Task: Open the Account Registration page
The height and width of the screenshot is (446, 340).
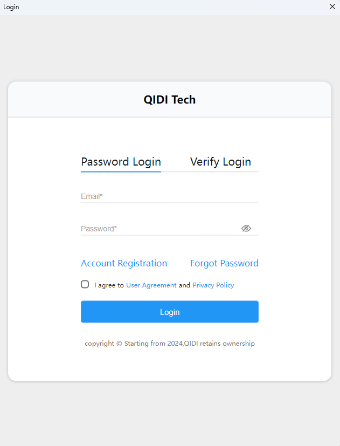Action: [124, 263]
